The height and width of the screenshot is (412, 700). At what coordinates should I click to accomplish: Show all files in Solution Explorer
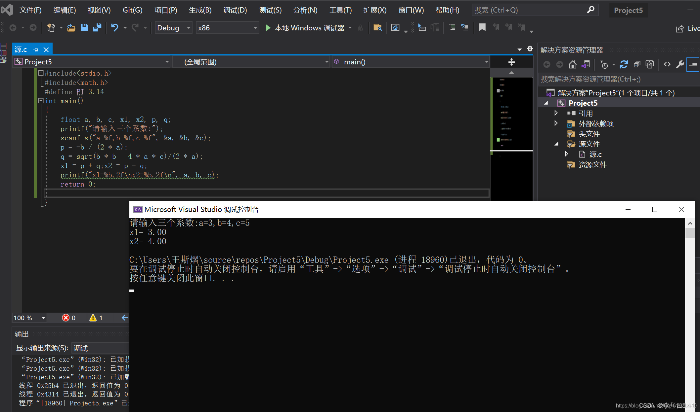pyautogui.click(x=650, y=65)
